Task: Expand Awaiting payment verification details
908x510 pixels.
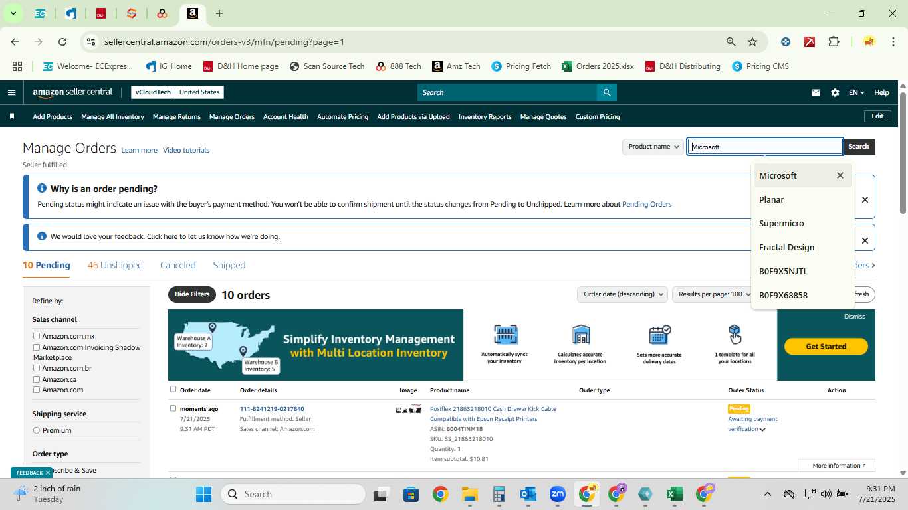Action: click(762, 429)
